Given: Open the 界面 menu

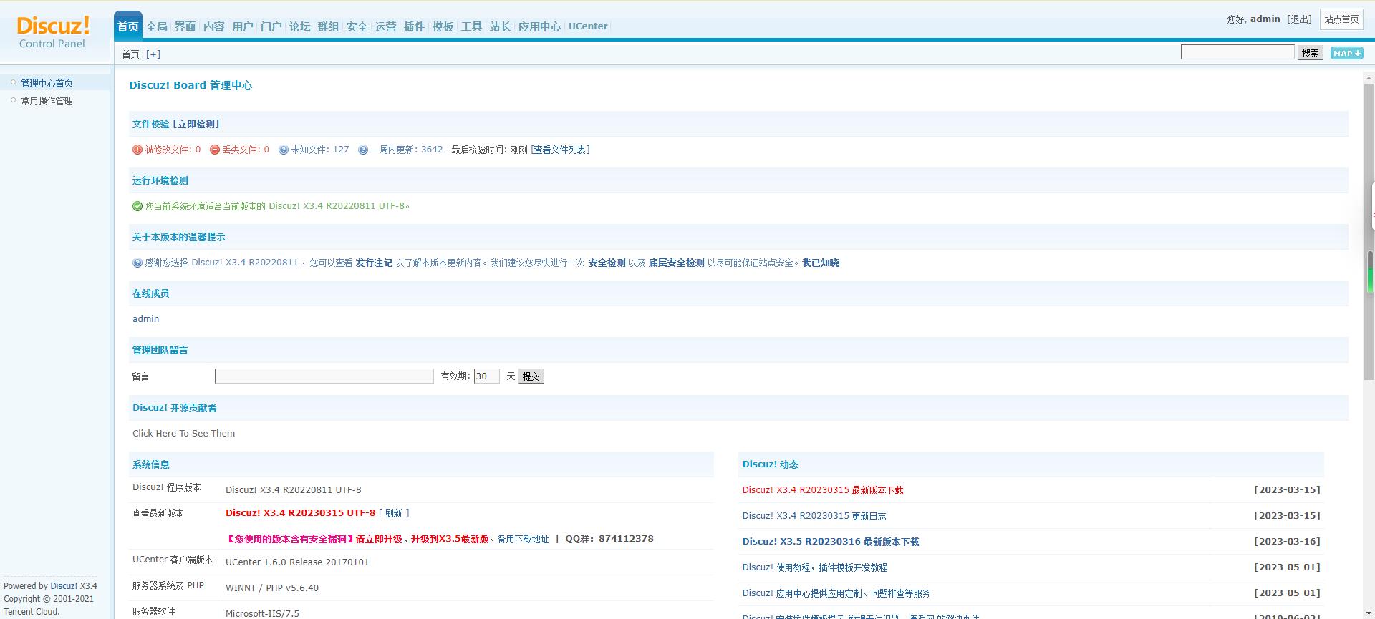Looking at the screenshot, I should click(x=185, y=26).
